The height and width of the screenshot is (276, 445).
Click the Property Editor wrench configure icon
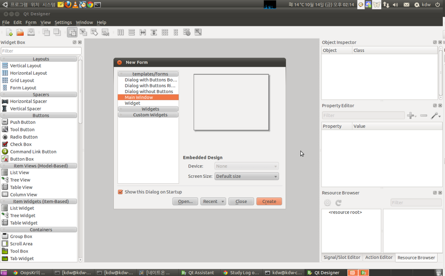tap(435, 115)
